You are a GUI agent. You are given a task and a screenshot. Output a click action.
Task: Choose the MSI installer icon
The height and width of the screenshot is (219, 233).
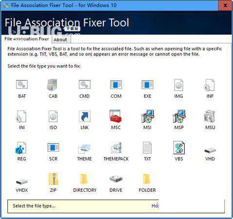point(147,116)
